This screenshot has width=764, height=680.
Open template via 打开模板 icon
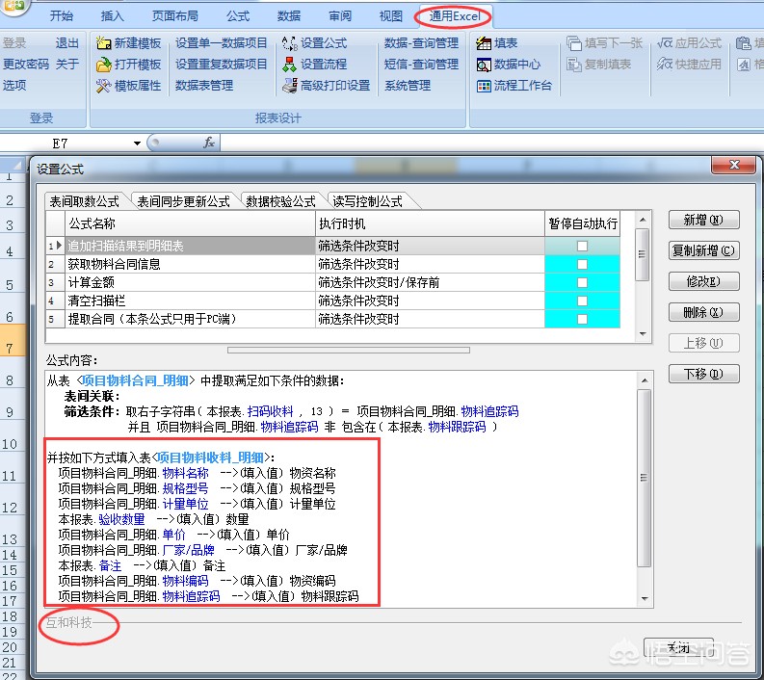point(103,65)
